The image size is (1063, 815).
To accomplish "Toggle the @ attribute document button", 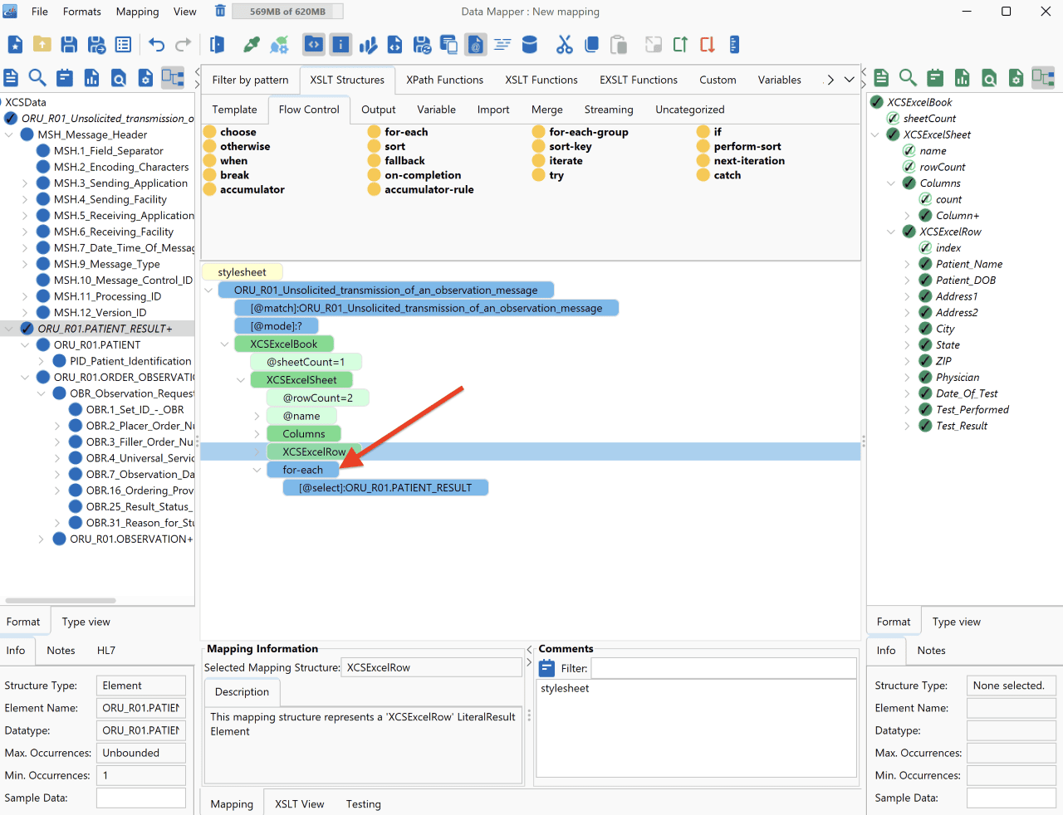I will click(x=476, y=45).
